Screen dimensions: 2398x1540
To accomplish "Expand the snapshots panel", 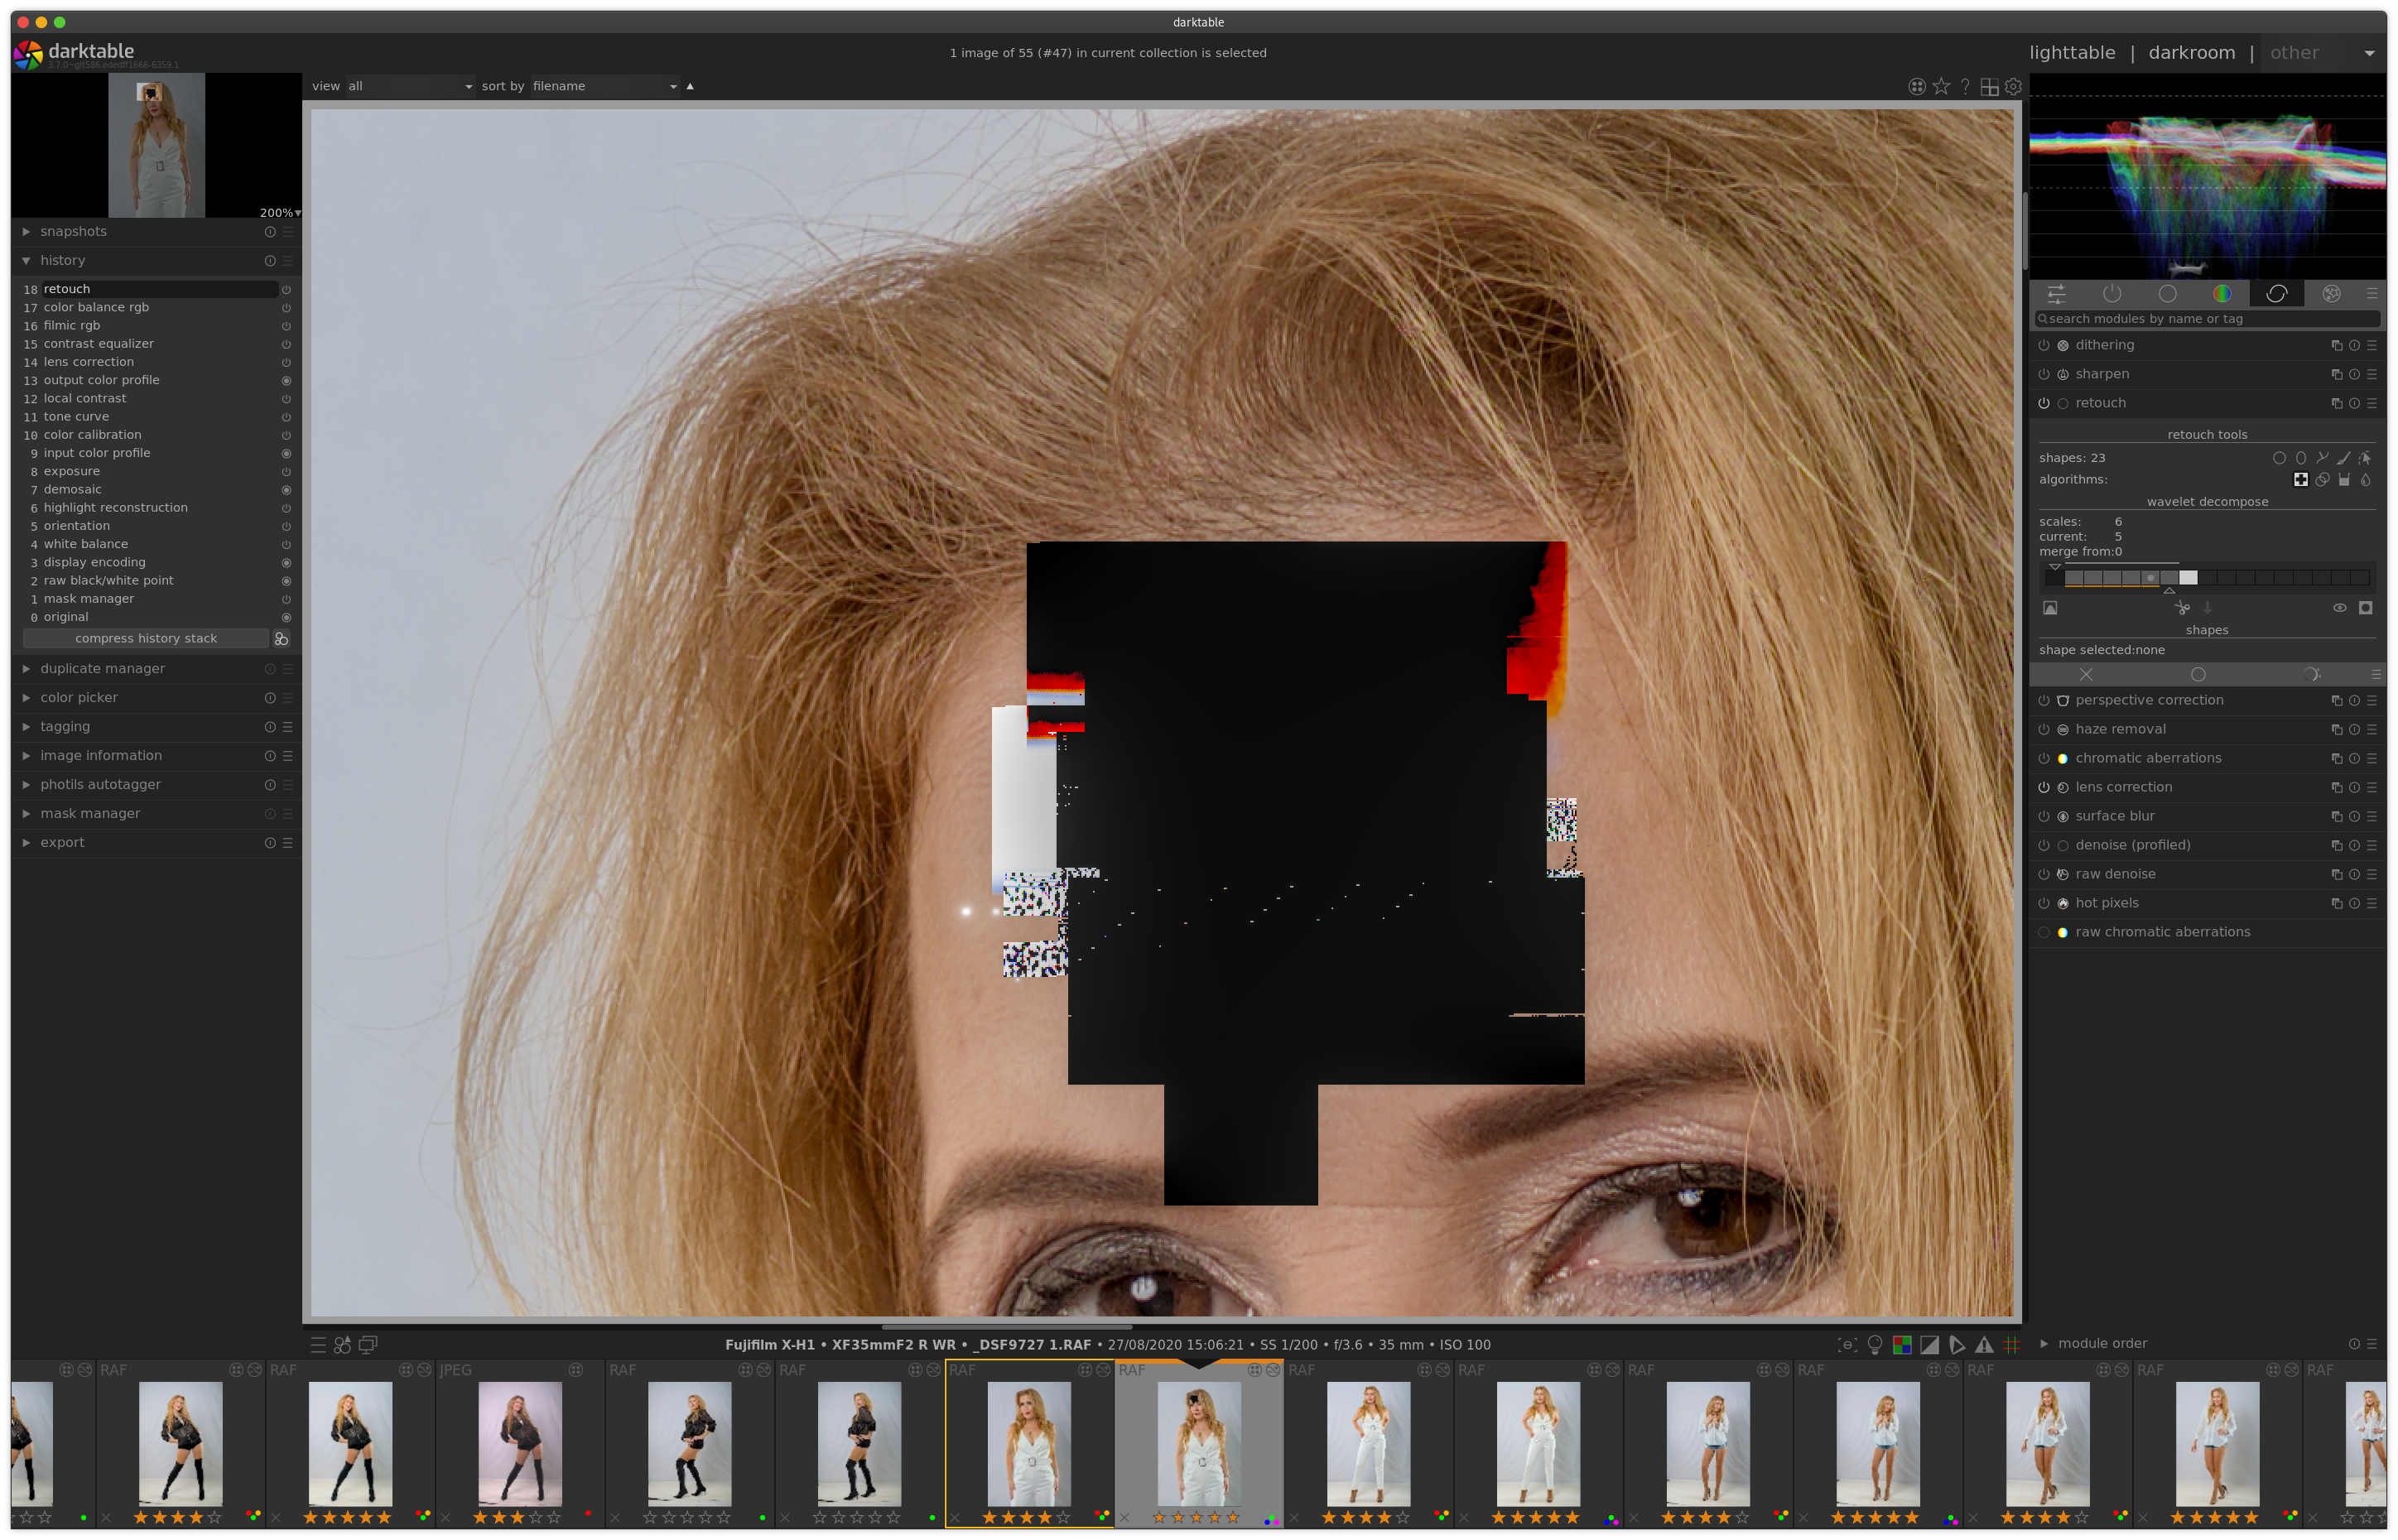I will click(x=73, y=231).
